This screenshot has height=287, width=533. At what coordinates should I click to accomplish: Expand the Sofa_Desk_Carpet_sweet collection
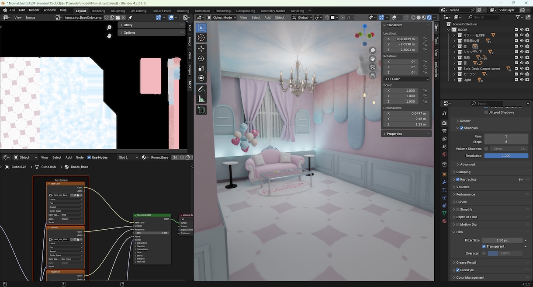[454, 69]
